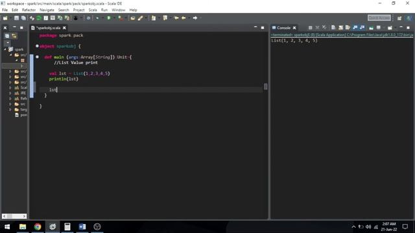Click the Terminate icon in the Console toolbar

[x=310, y=27]
